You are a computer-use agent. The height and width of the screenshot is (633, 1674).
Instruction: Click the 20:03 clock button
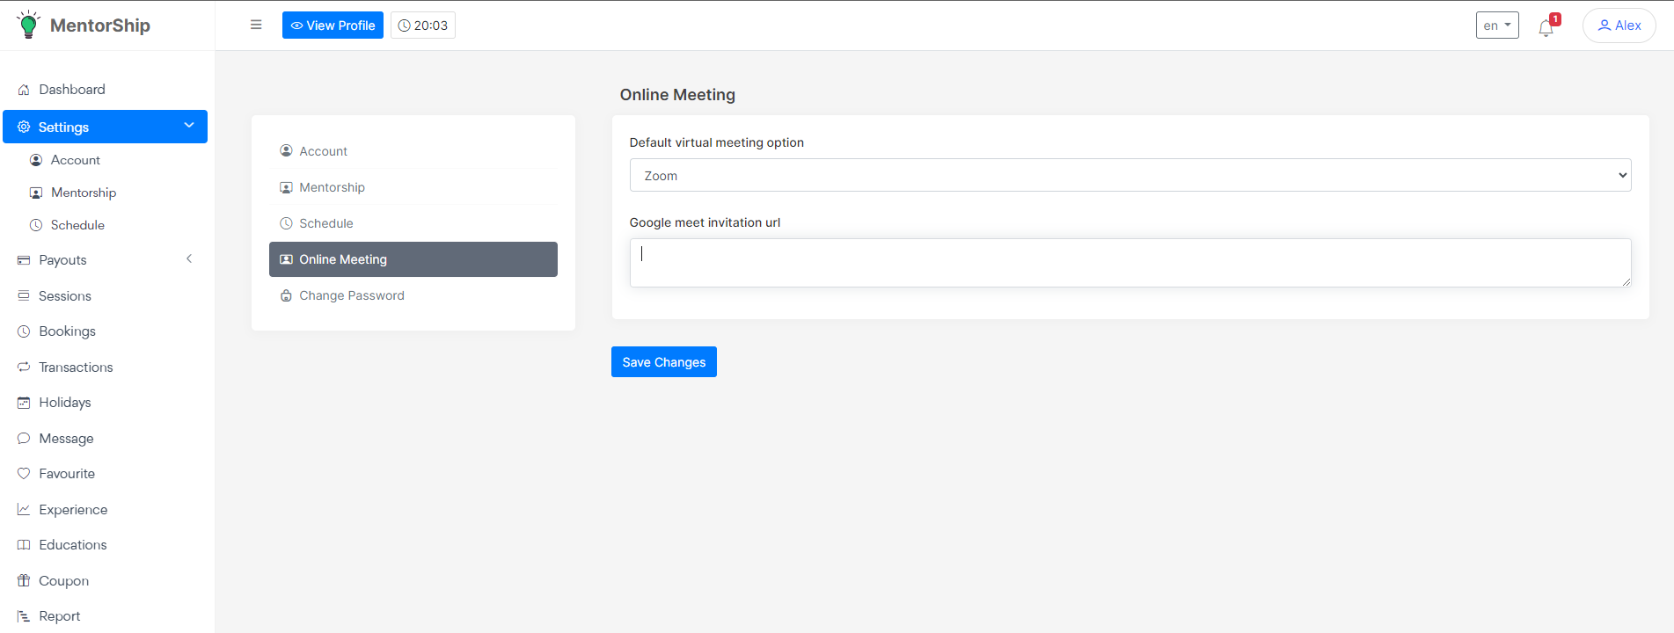point(423,25)
